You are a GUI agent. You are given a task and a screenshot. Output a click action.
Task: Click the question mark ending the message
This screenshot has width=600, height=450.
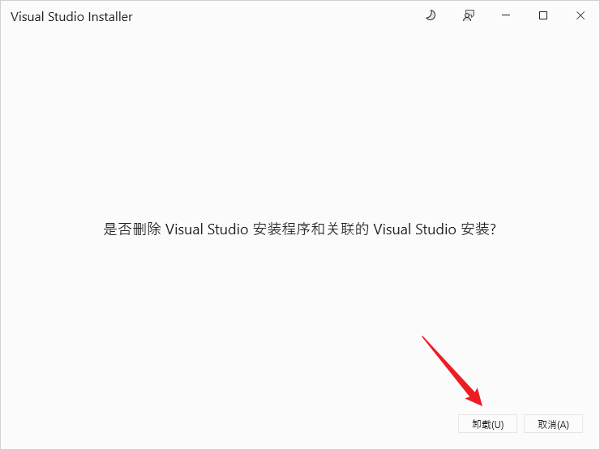click(493, 229)
